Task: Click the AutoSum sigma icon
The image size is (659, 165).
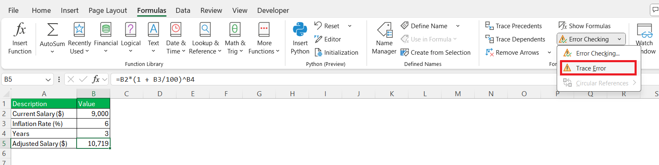Action: point(52,30)
